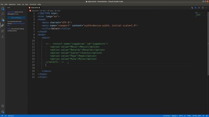The width and height of the screenshot is (209, 117).
Task: Click the 'Show' automatic debug configurations link
Action: coord(9,29)
